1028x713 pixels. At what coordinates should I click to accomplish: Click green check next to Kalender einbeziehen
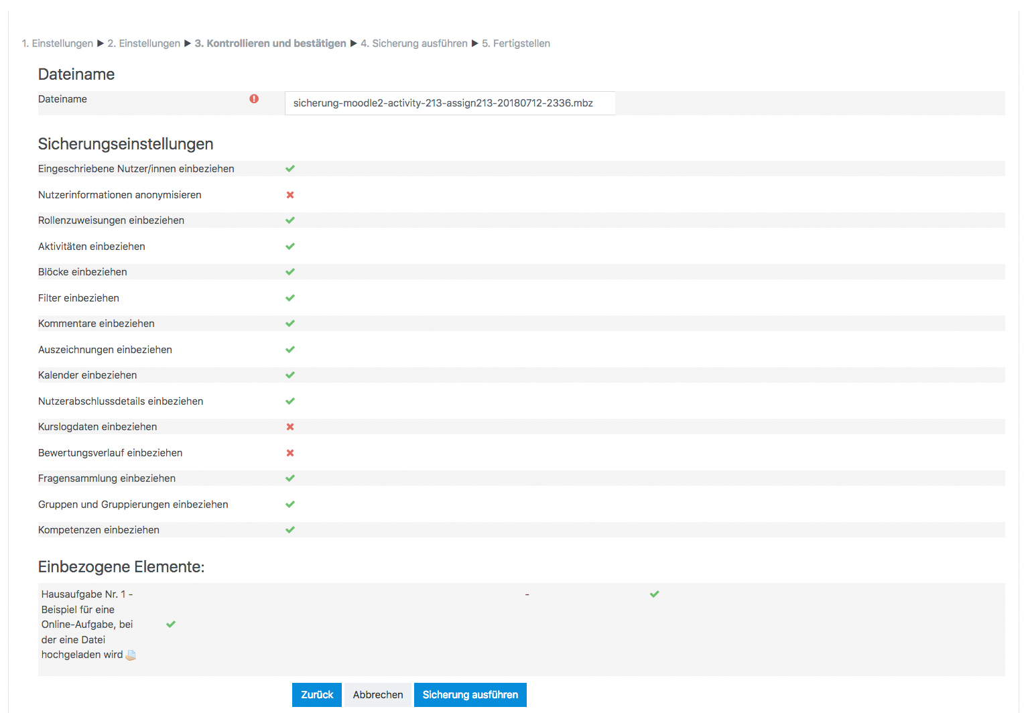[x=290, y=375]
